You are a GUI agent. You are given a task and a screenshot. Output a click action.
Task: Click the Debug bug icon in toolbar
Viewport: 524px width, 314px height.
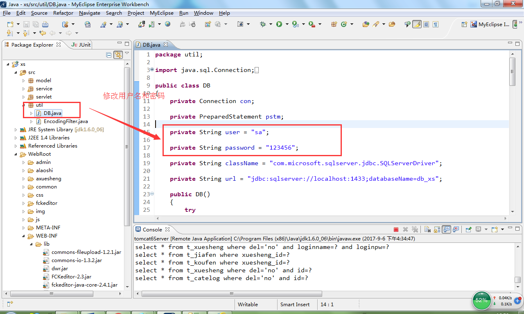tap(263, 25)
